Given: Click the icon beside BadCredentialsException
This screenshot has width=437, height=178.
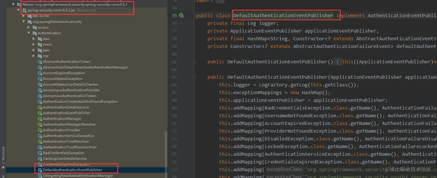Looking at the screenshot, I should [40, 153].
